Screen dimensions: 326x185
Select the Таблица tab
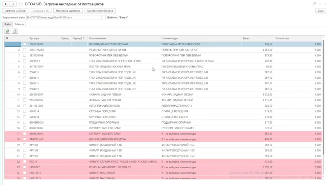click(x=19, y=24)
